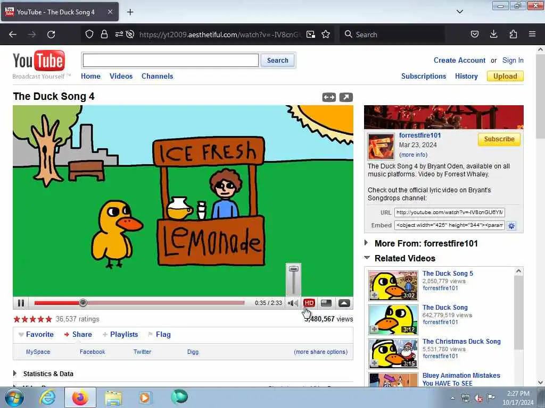
Task: Open the Channels menu link
Action: pyautogui.click(x=157, y=76)
